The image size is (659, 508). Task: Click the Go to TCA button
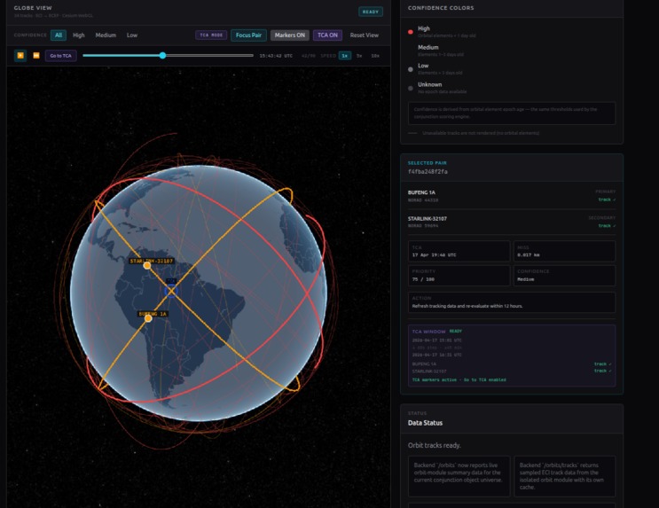(x=61, y=56)
